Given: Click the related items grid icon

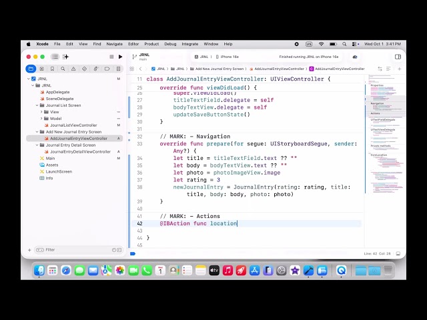Looking at the screenshot, I should (x=132, y=69).
